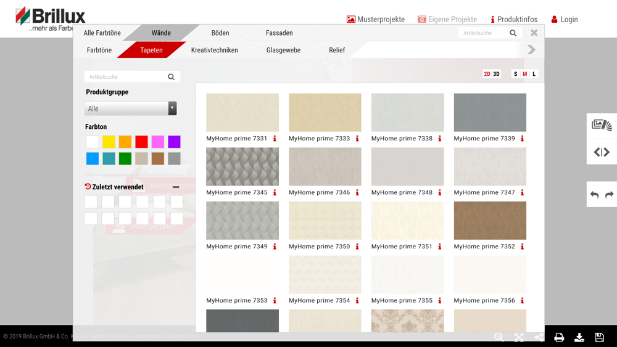The height and width of the screenshot is (347, 617).
Task: Pick the pink Farbton swatch
Action: pos(158,142)
